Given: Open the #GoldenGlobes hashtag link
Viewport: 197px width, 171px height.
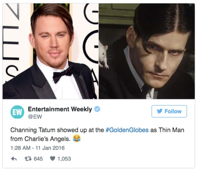Looking at the screenshot, I should tap(127, 130).
